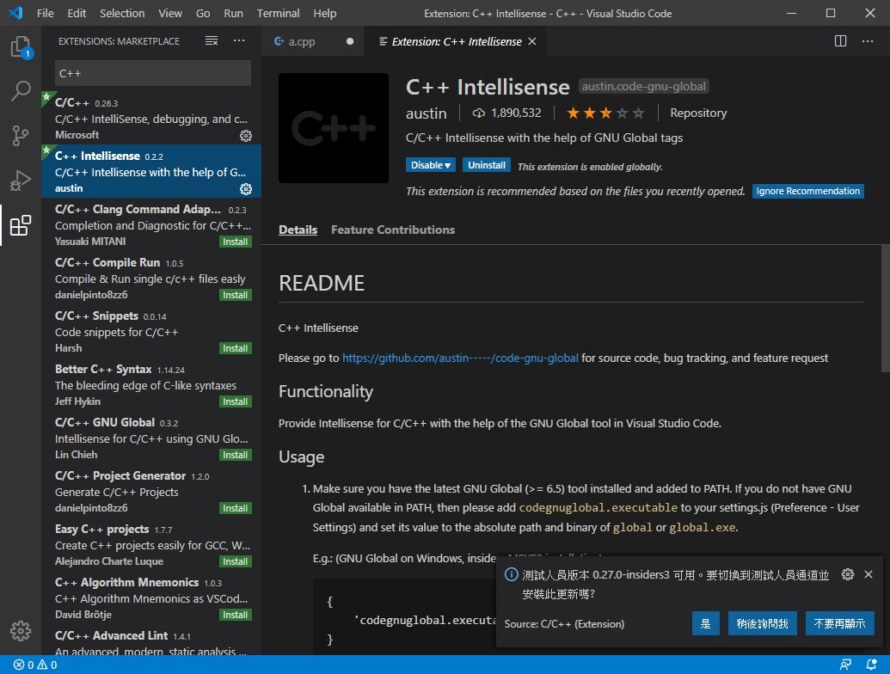
Task: Click Ignore Recommendation button
Action: (807, 191)
